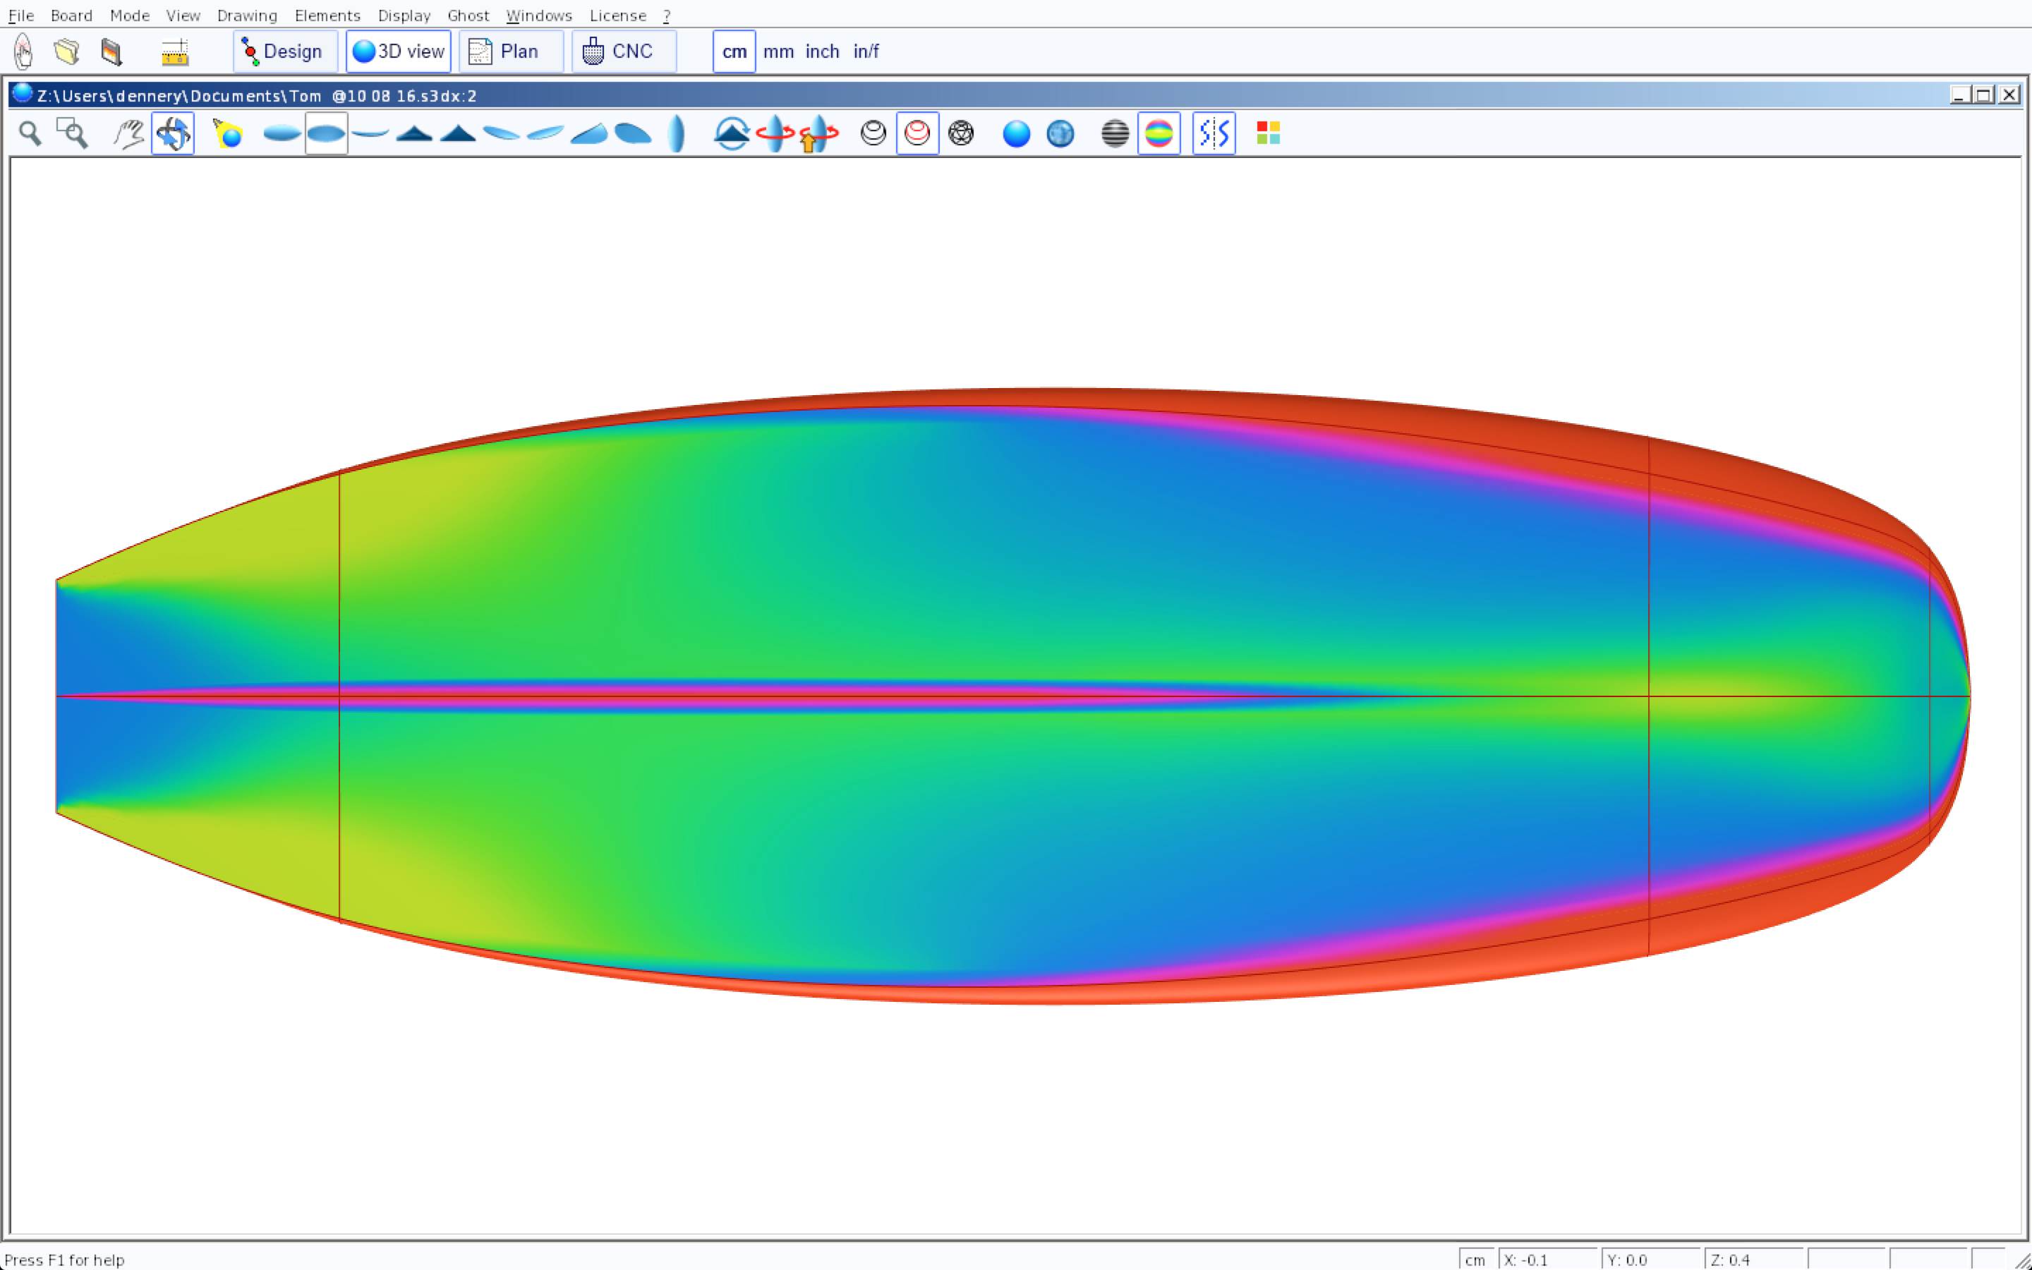The height and width of the screenshot is (1270, 2032).
Task: Open the CNC mode
Action: click(623, 52)
